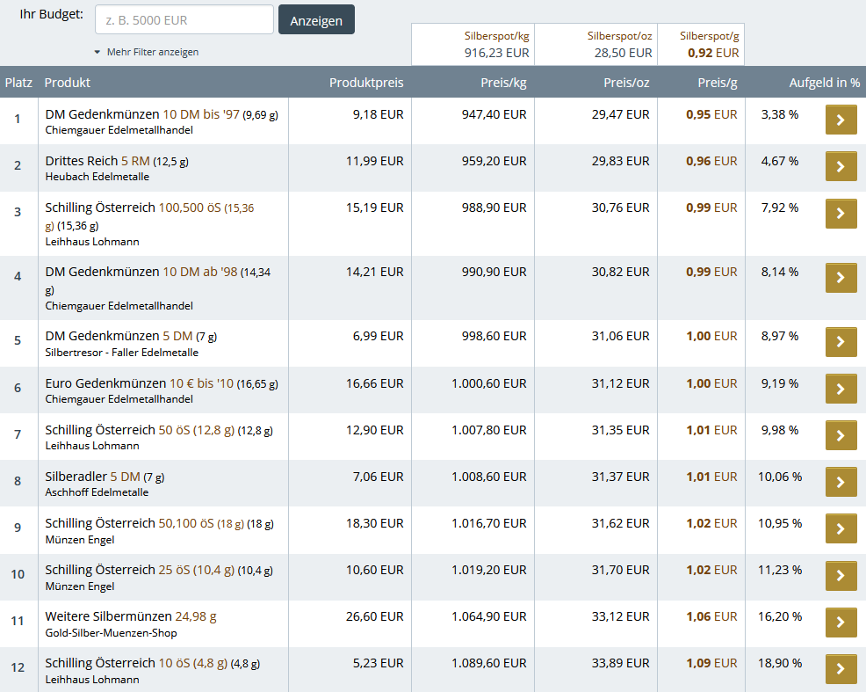Sort by Preis/kg column header
866x692 pixels.
tap(503, 83)
